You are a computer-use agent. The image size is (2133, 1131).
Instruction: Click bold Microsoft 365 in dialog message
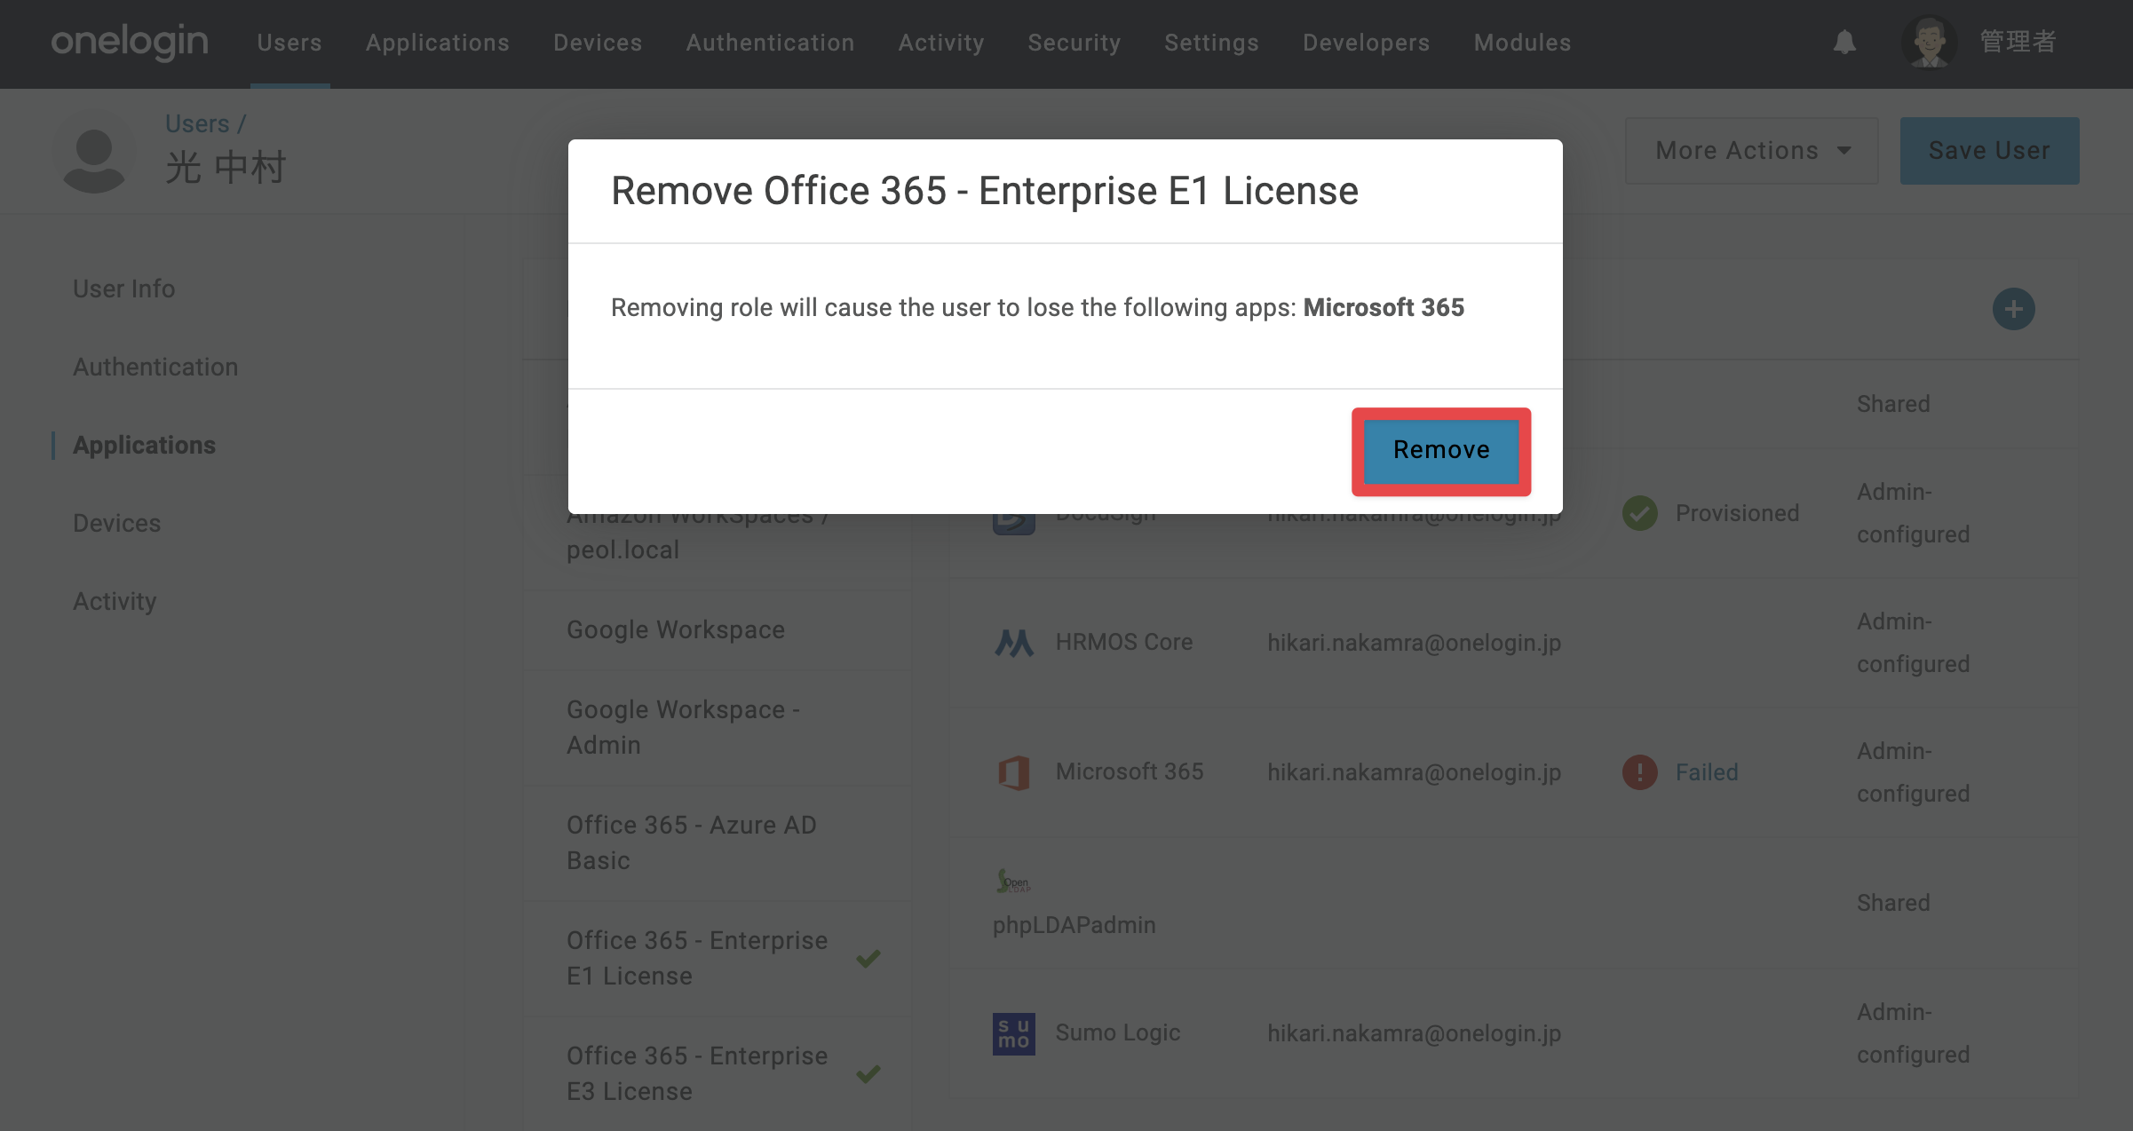tap(1384, 307)
